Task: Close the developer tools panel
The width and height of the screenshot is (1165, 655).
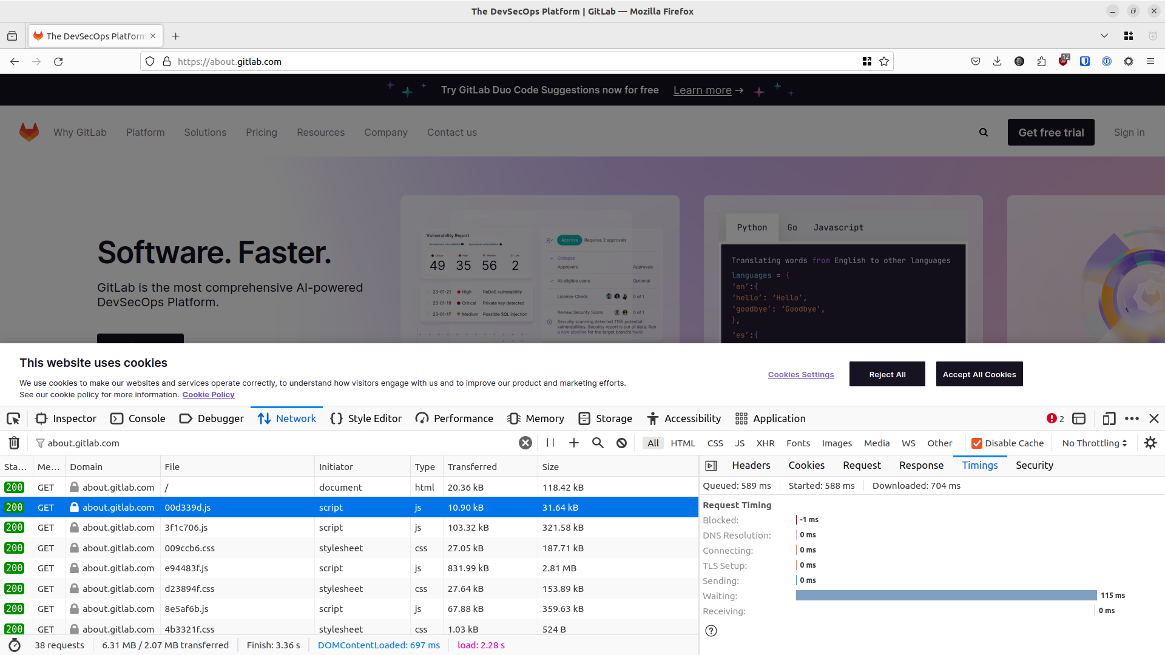Action: pyautogui.click(x=1154, y=418)
